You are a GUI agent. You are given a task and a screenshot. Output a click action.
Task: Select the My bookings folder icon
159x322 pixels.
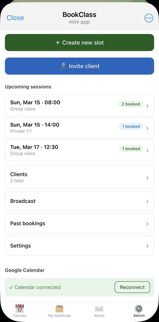pos(59,308)
